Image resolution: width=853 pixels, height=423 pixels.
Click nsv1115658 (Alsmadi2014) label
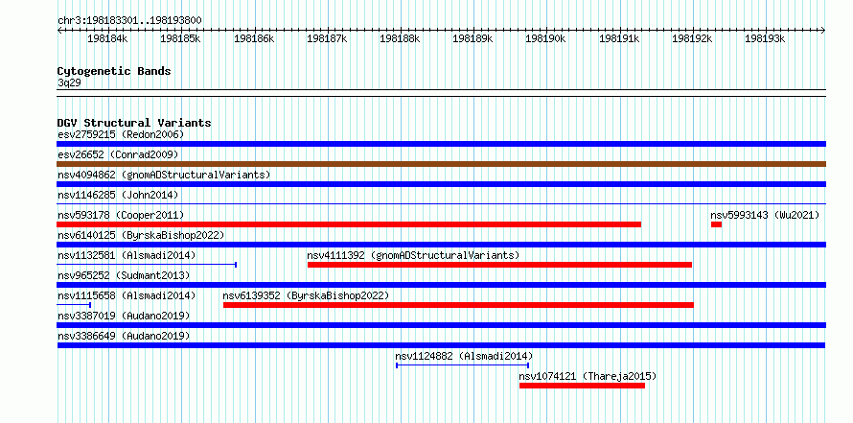click(127, 295)
